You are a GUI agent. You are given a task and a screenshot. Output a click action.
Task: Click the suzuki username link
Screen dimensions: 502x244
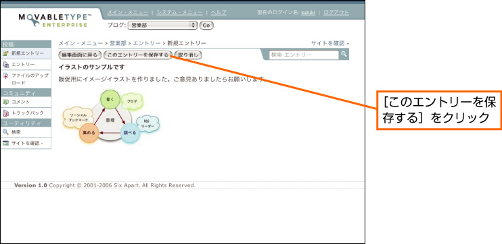tap(308, 12)
